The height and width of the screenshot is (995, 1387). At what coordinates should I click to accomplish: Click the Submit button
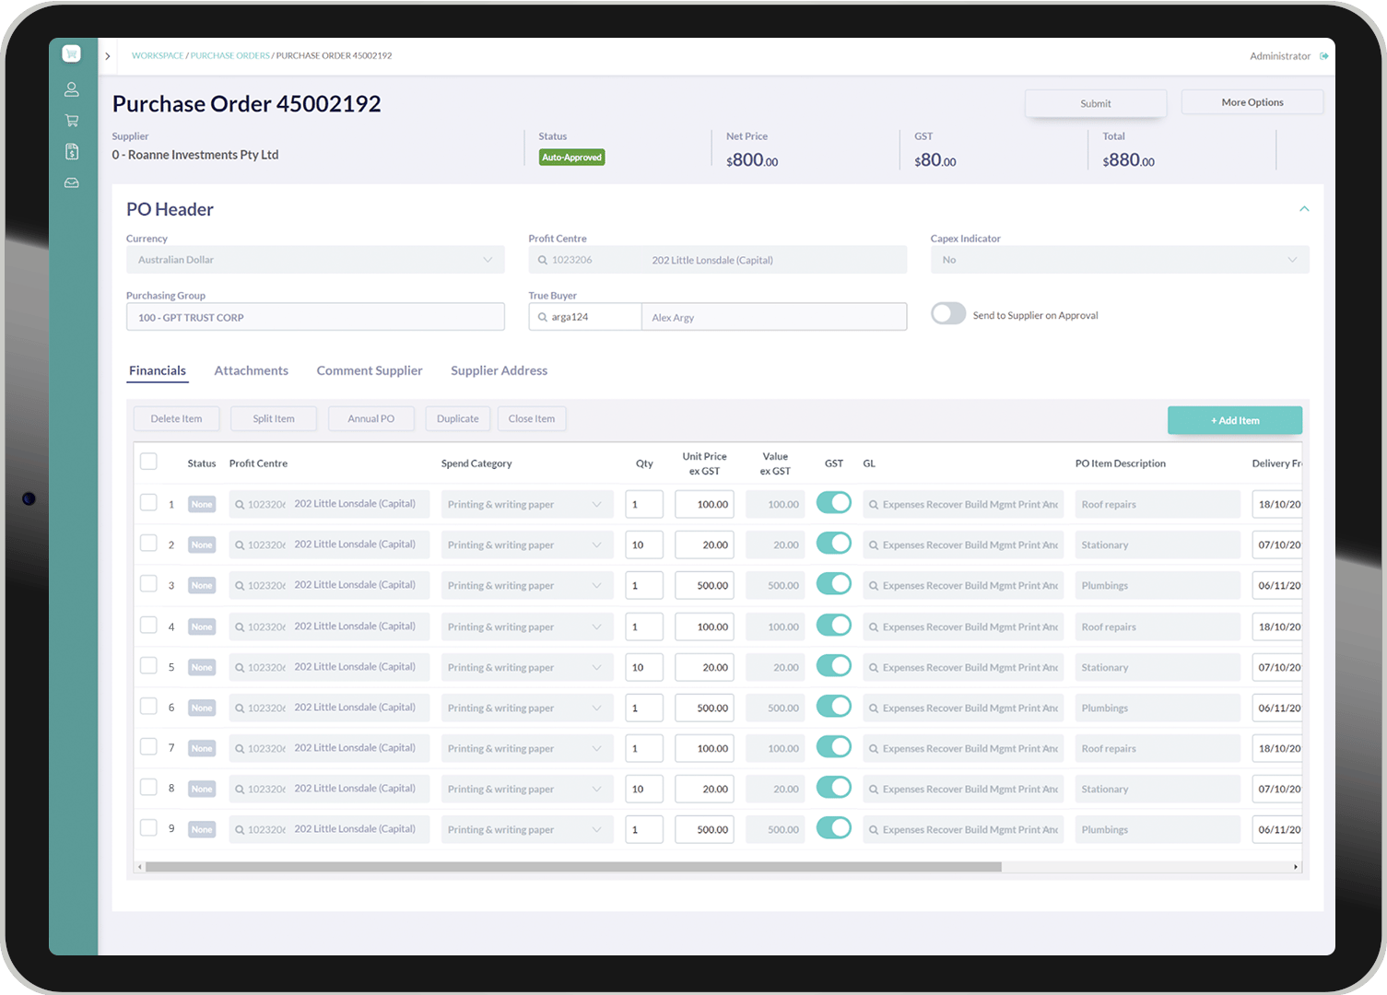(1096, 103)
